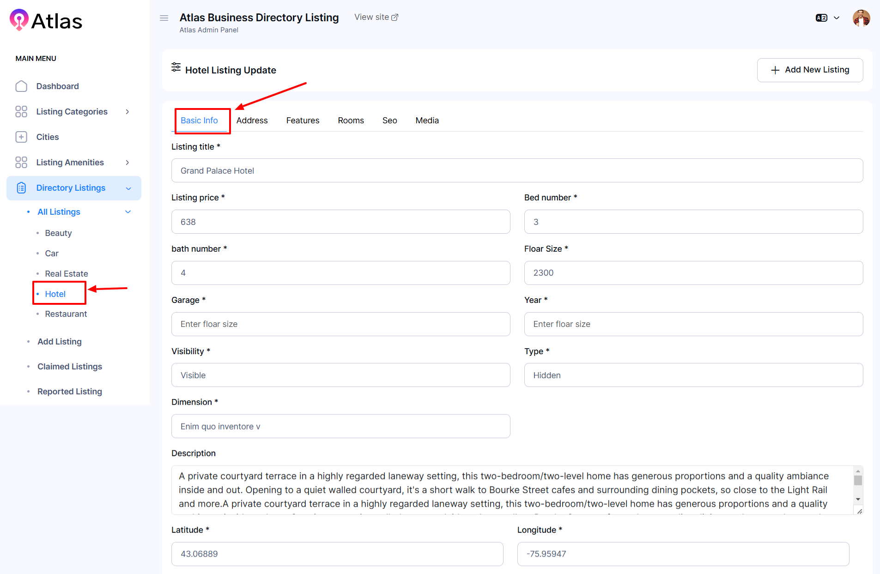
Task: Switch to the Address tab
Action: point(252,121)
